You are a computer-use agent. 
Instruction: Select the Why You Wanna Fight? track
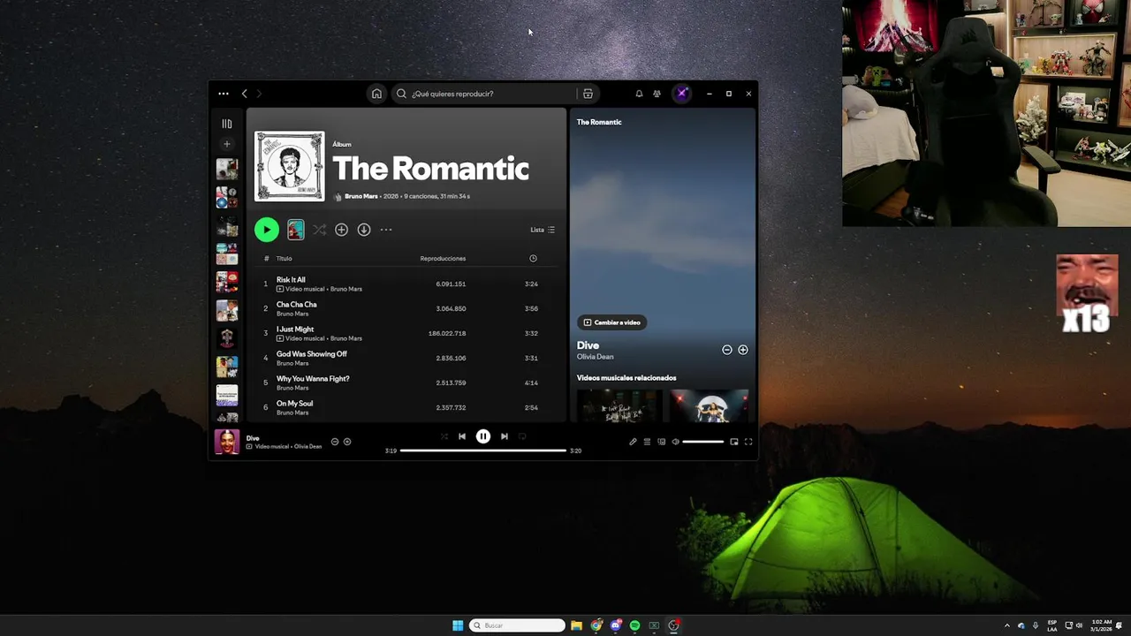tap(406, 382)
